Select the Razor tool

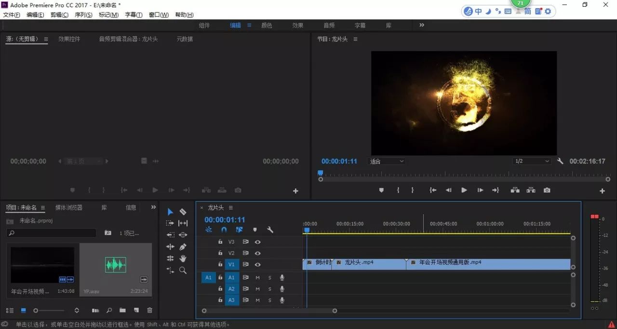pos(183,212)
